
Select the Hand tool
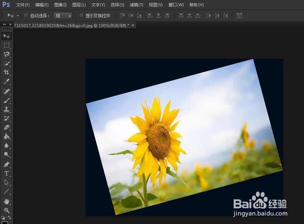coord(7,201)
